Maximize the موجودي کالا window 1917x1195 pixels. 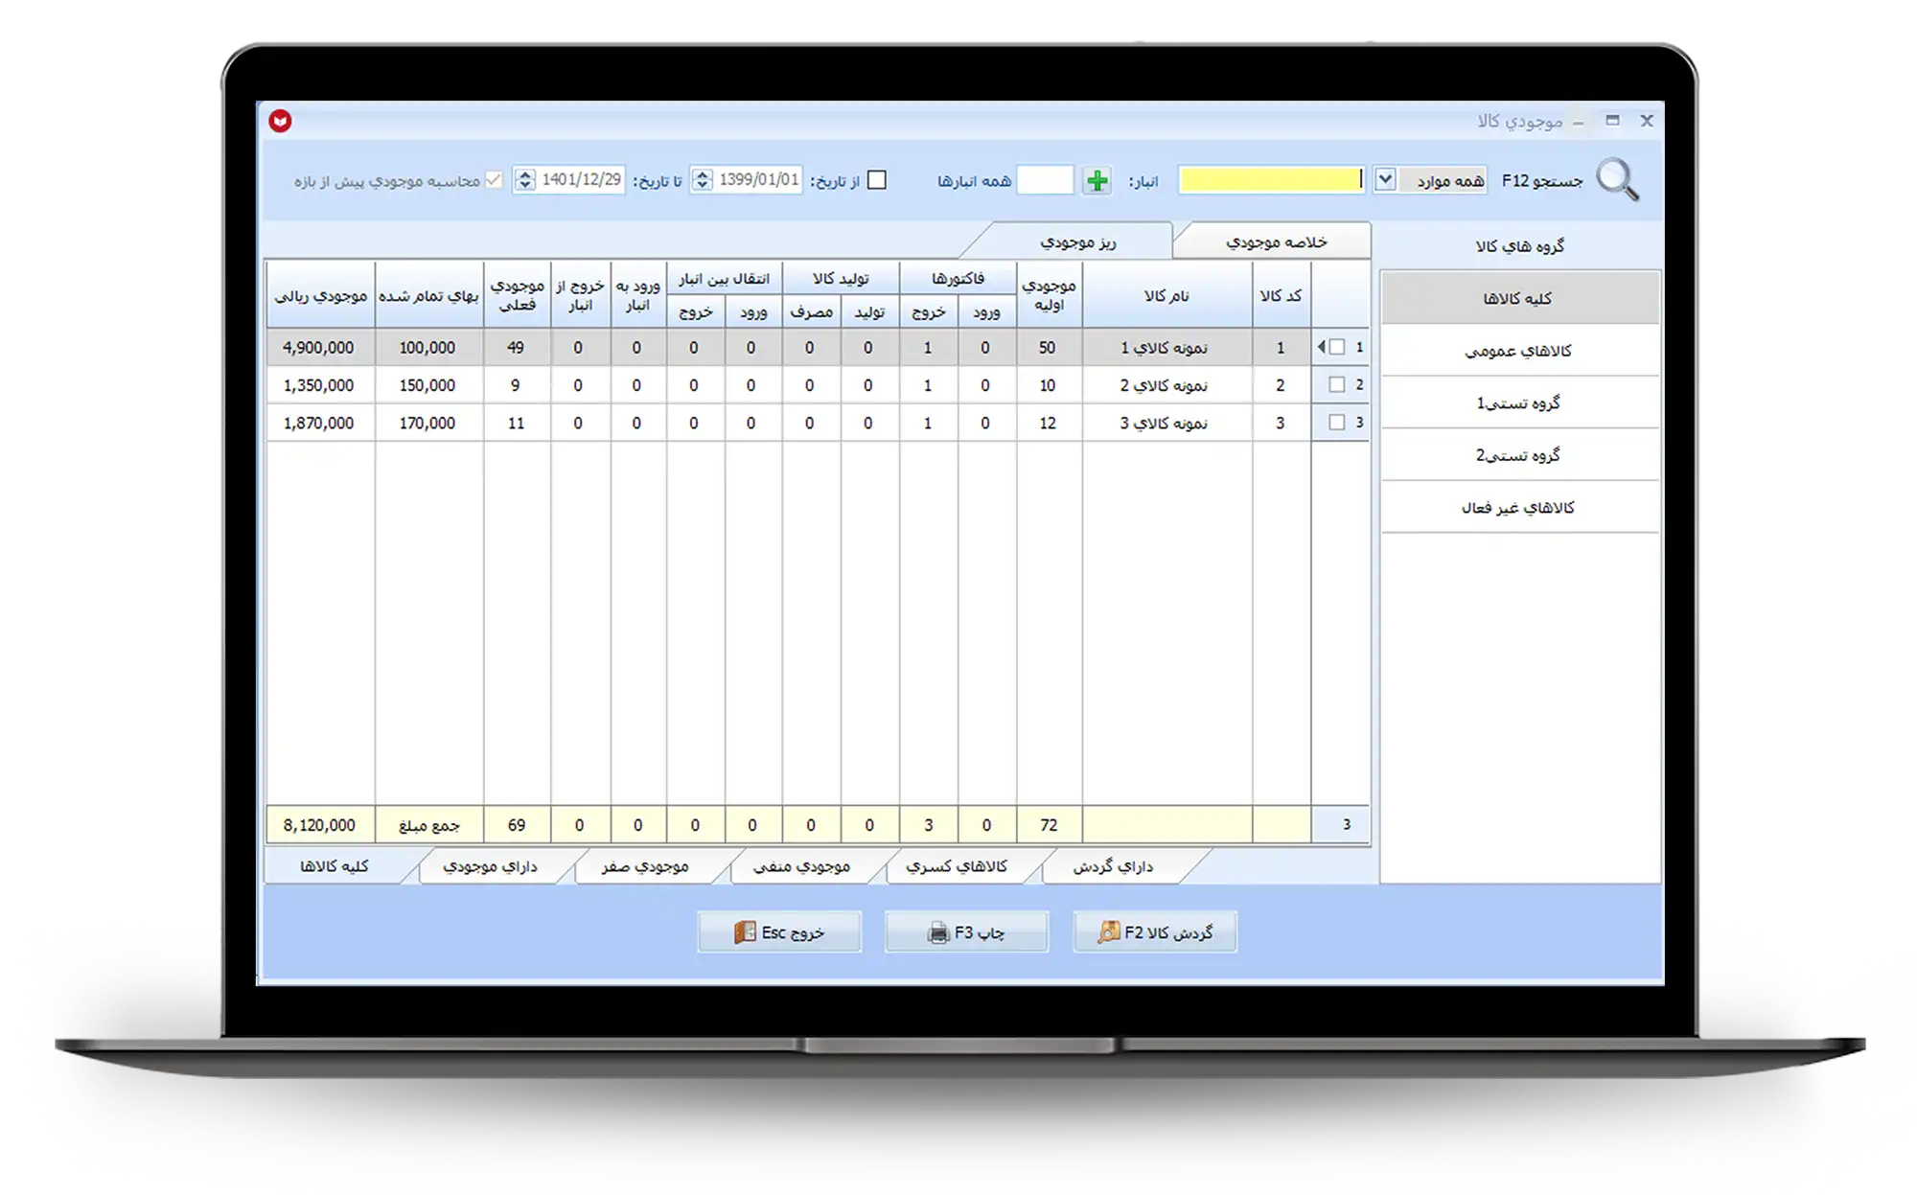1612,121
